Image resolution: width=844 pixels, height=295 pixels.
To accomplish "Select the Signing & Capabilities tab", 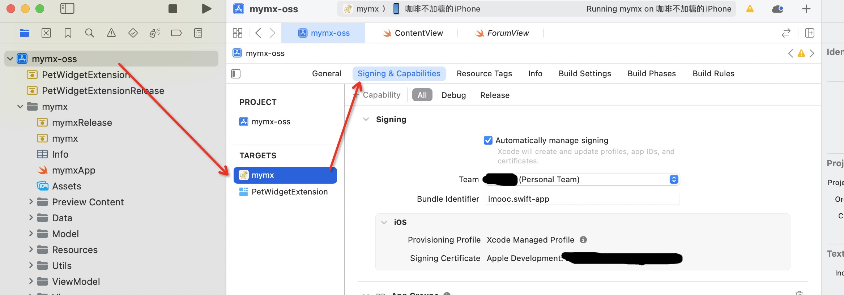I will pos(399,74).
